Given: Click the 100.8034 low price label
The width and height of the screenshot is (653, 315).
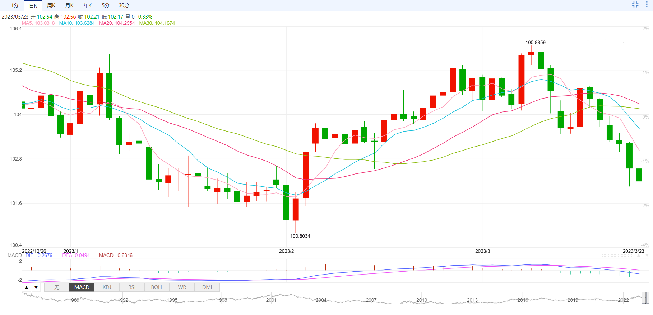Looking at the screenshot, I should pos(300,236).
